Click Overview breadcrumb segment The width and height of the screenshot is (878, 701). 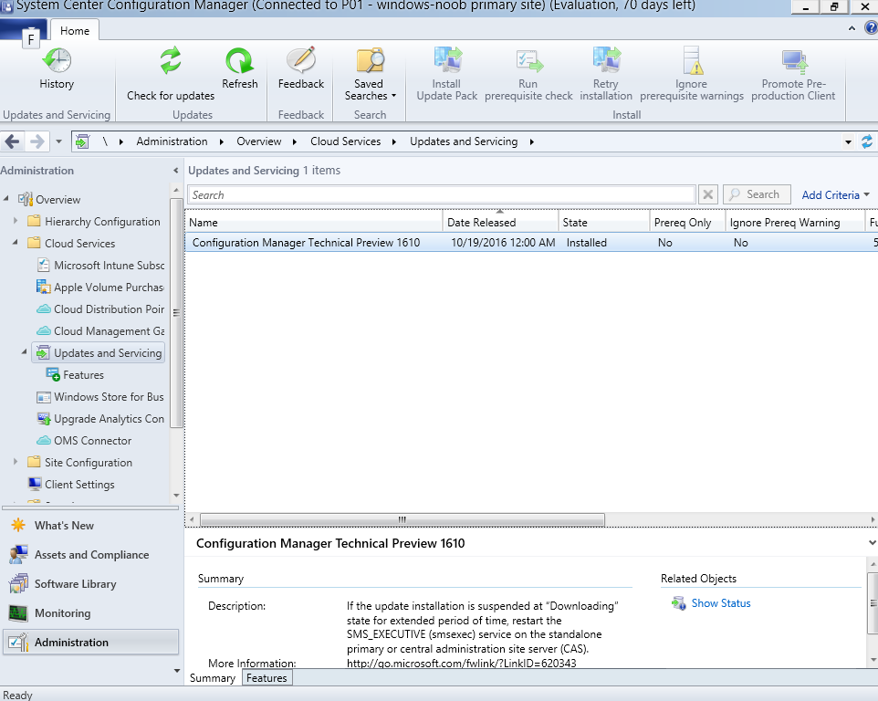point(258,141)
